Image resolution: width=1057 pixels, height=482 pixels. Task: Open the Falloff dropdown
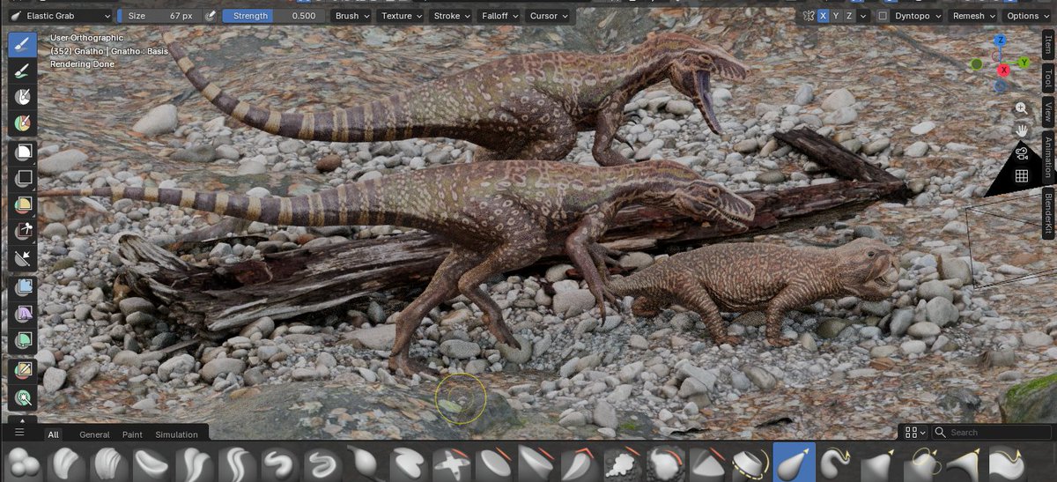[x=500, y=16]
